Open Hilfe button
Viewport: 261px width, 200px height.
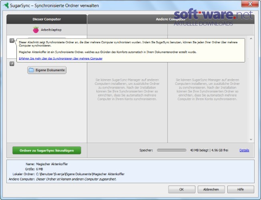(x=241, y=189)
